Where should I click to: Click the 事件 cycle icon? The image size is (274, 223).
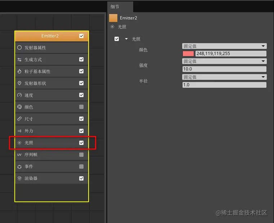point(19,167)
